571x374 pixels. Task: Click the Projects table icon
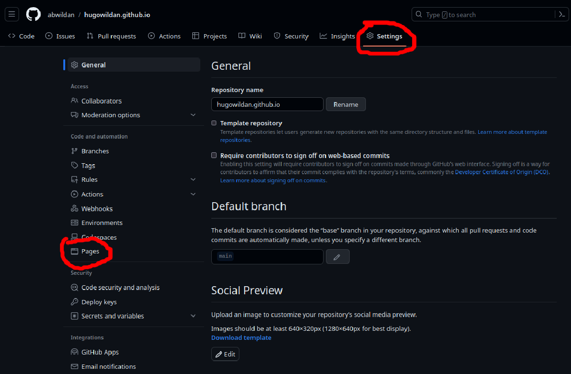click(196, 36)
